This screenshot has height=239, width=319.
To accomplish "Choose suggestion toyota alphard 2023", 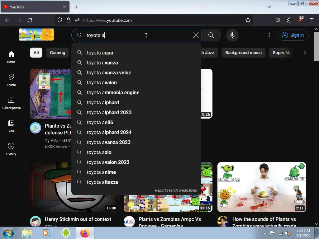I will 136,112.
